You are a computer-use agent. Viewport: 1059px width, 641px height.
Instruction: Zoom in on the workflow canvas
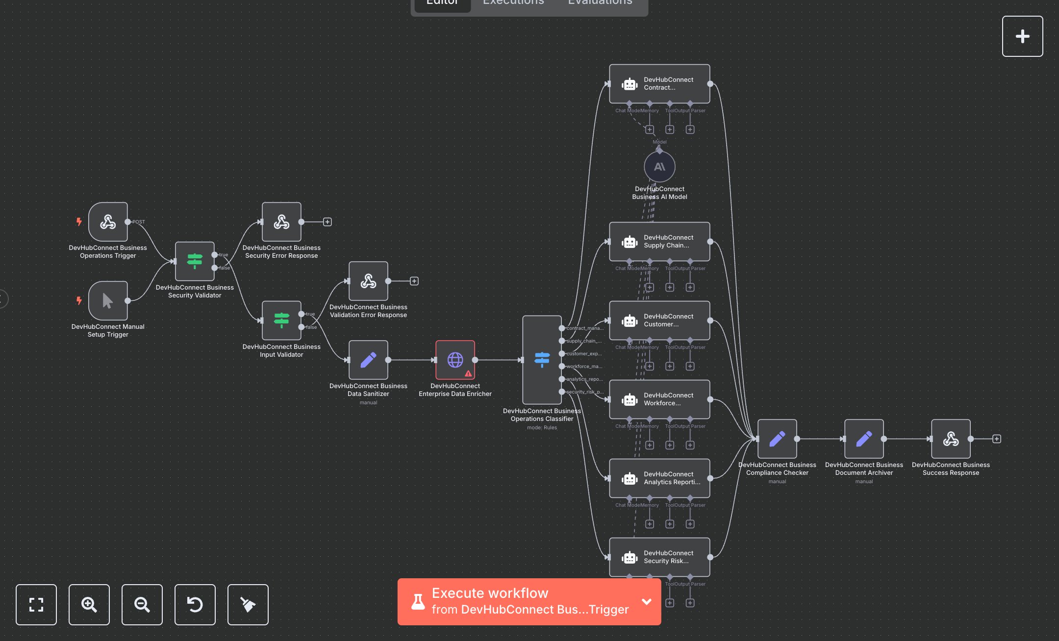(89, 605)
